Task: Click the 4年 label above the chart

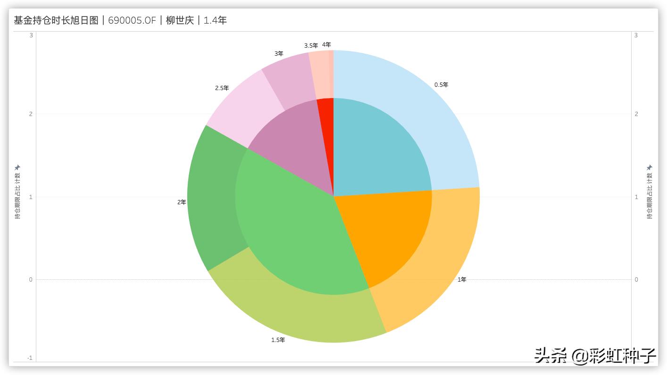Action: (x=326, y=45)
